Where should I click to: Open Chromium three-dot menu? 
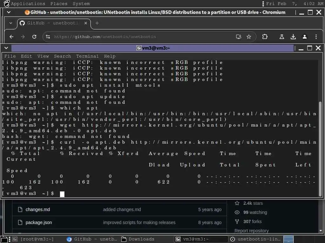pyautogui.click(x=316, y=37)
